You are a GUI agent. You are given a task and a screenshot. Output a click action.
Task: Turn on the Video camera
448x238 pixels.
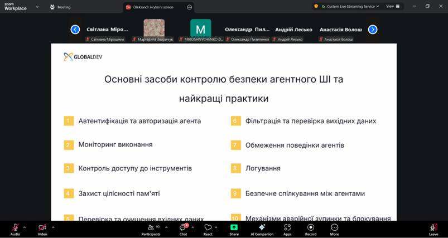(42, 229)
